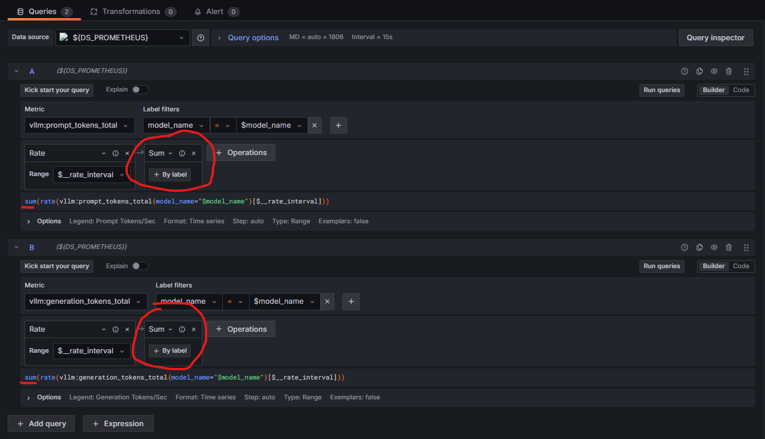
Task: Click the help icon for query B
Action: point(684,247)
